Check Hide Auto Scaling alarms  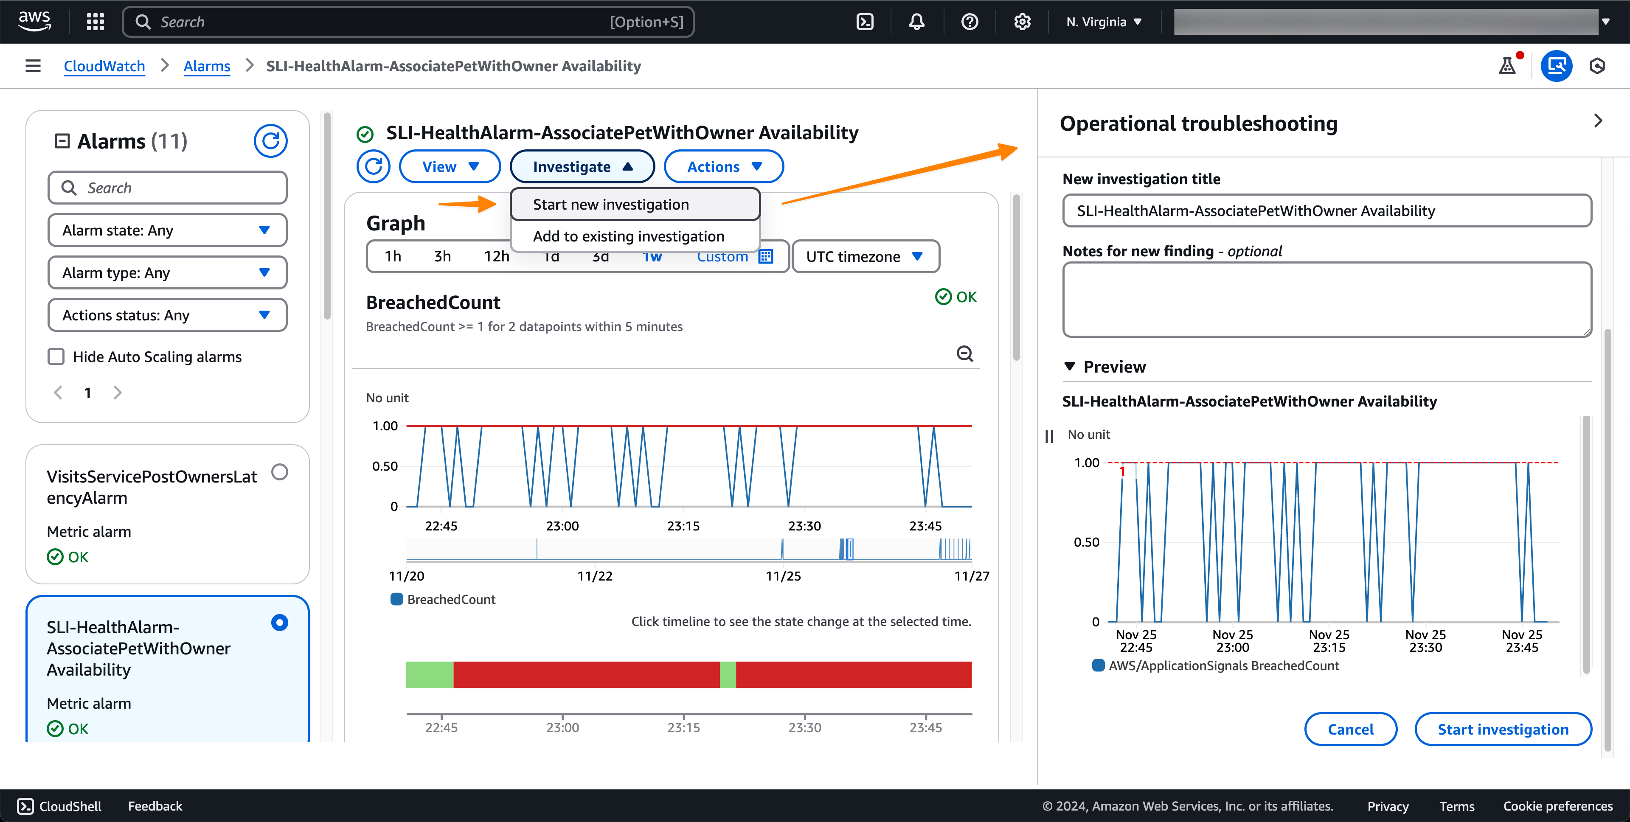coord(56,357)
